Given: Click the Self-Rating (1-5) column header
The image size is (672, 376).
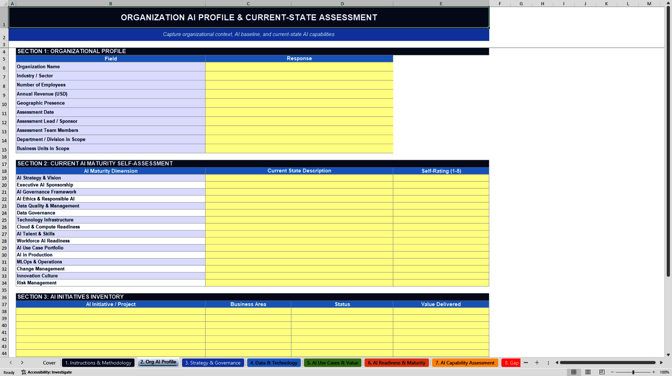Looking at the screenshot, I should (x=441, y=171).
